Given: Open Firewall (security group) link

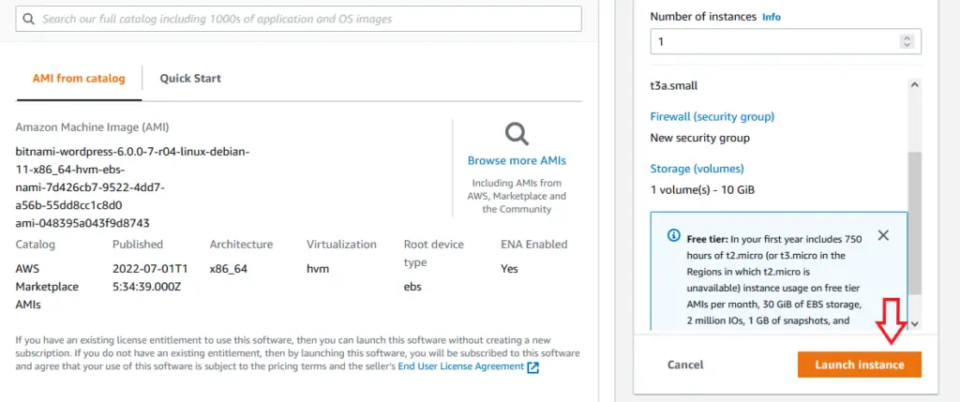Looking at the screenshot, I should (x=712, y=116).
